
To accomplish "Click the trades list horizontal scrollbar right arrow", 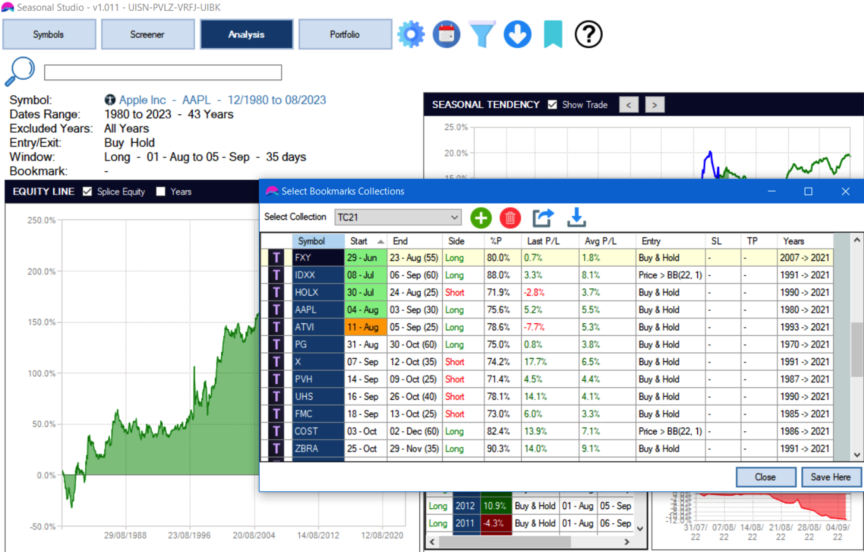I will [x=627, y=542].
